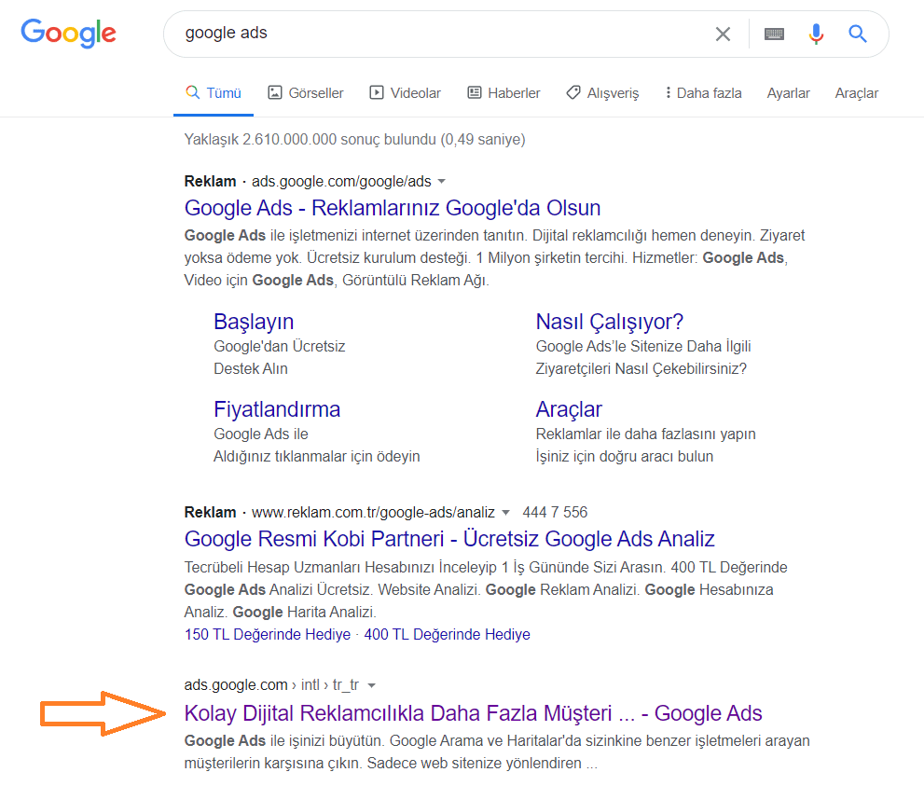Viewport: 924px width, 786px height.
Task: Click the 'İşiniz için doğru aracı bulun' text
Action: tap(625, 457)
